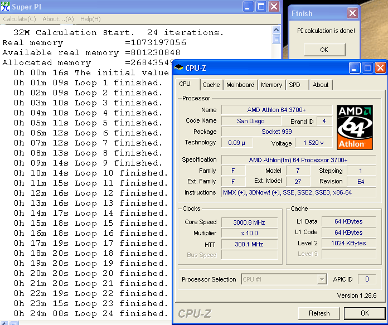The image size is (388, 325).
Task: Click the Brand ID value 4
Action: point(324,121)
